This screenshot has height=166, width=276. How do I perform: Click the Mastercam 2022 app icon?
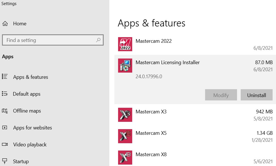pos(125,44)
